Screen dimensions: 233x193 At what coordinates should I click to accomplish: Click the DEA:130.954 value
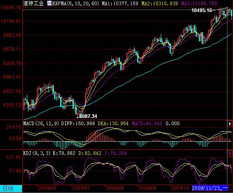[113, 124]
